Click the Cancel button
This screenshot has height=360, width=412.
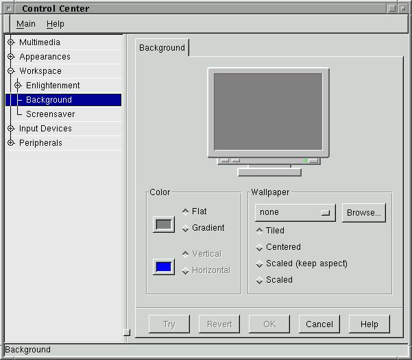319,324
